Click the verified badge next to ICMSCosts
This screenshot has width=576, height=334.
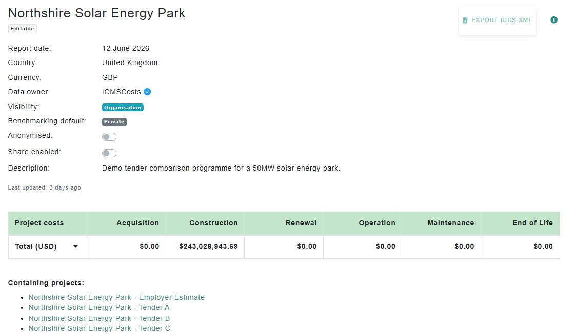point(147,92)
